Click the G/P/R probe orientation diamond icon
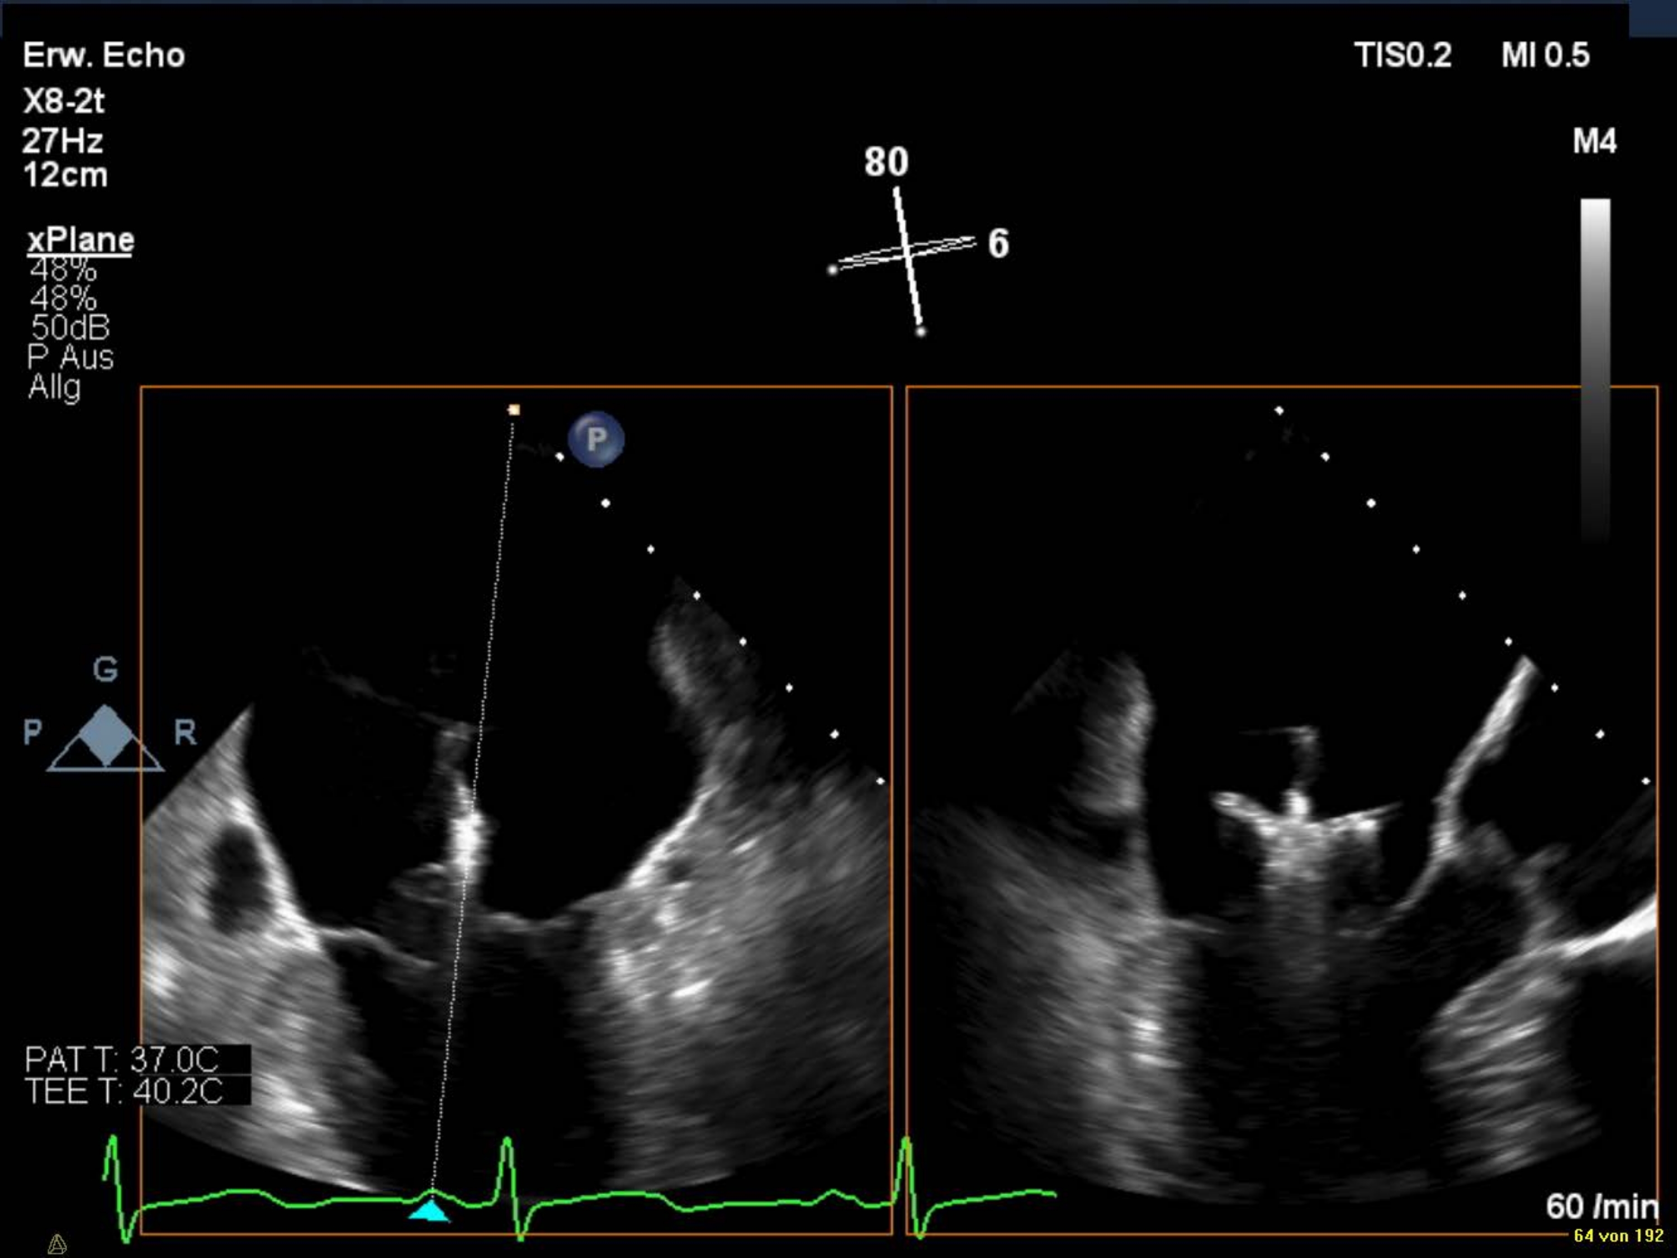Viewport: 1677px width, 1258px height. coord(106,736)
